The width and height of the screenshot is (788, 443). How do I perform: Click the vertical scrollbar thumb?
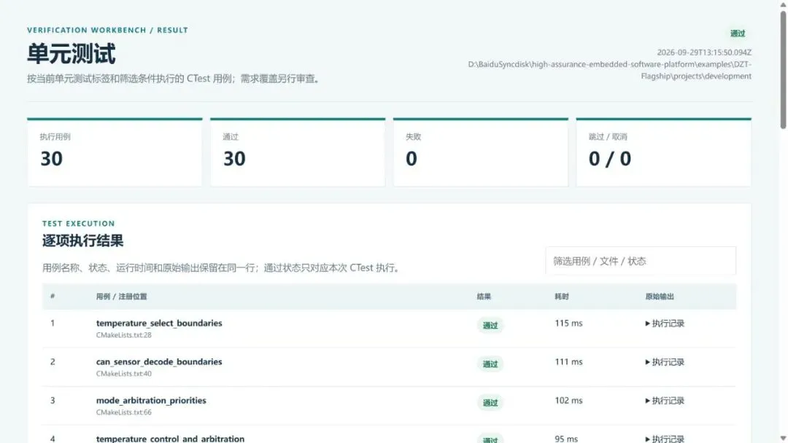coord(783,70)
